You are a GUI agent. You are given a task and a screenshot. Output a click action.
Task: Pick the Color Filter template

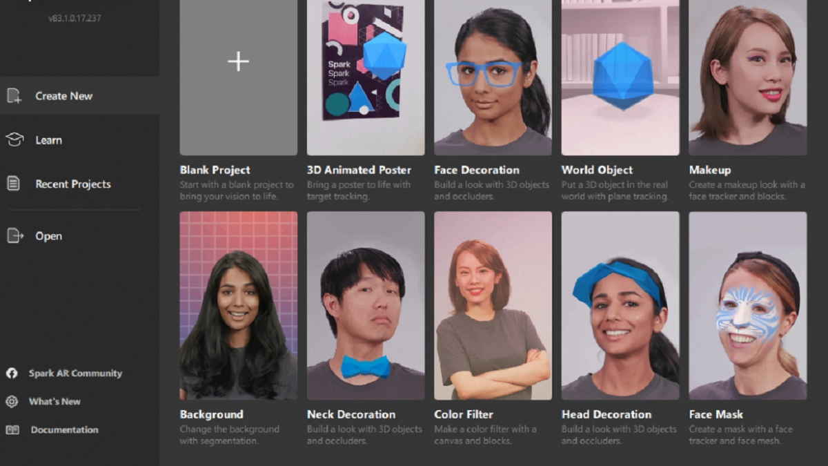pyautogui.click(x=493, y=306)
